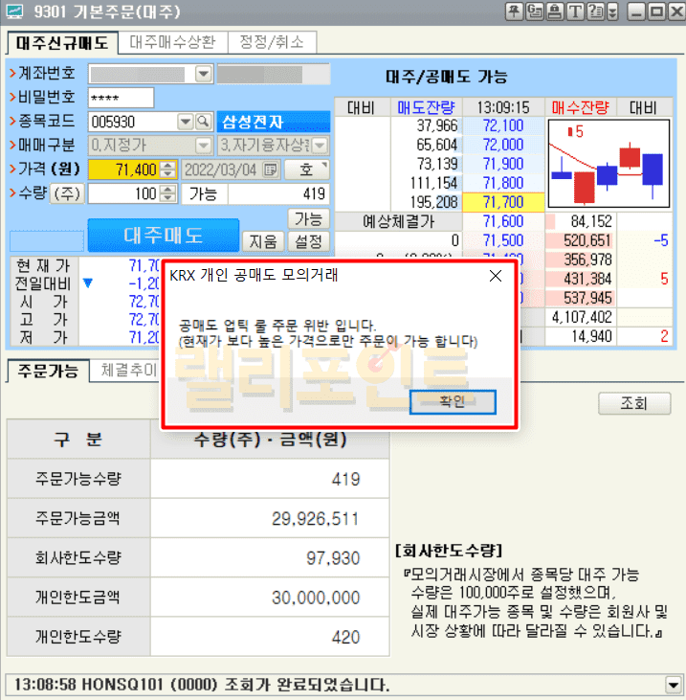The image size is (686, 700).
Task: Close the KRX dialog with the X icon
Action: click(x=495, y=276)
